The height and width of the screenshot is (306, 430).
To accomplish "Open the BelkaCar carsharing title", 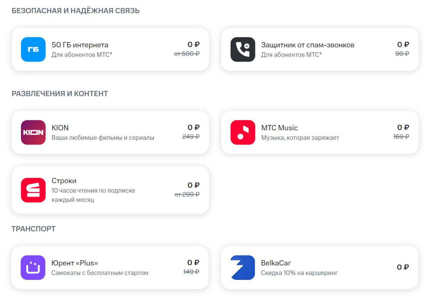I will click(x=276, y=263).
